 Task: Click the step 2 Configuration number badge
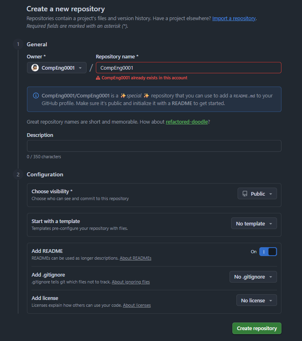coord(18,174)
